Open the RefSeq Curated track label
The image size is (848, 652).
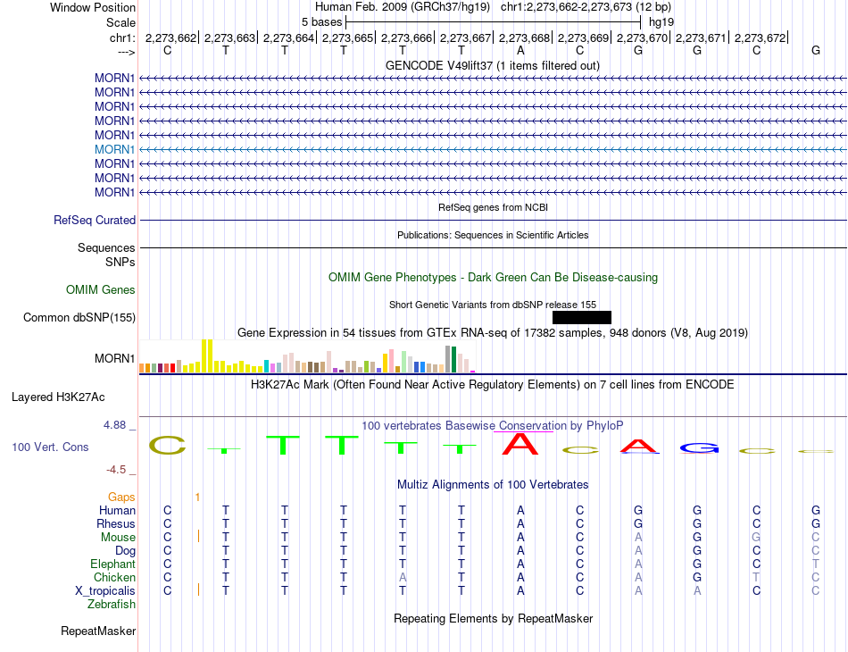[94, 221]
